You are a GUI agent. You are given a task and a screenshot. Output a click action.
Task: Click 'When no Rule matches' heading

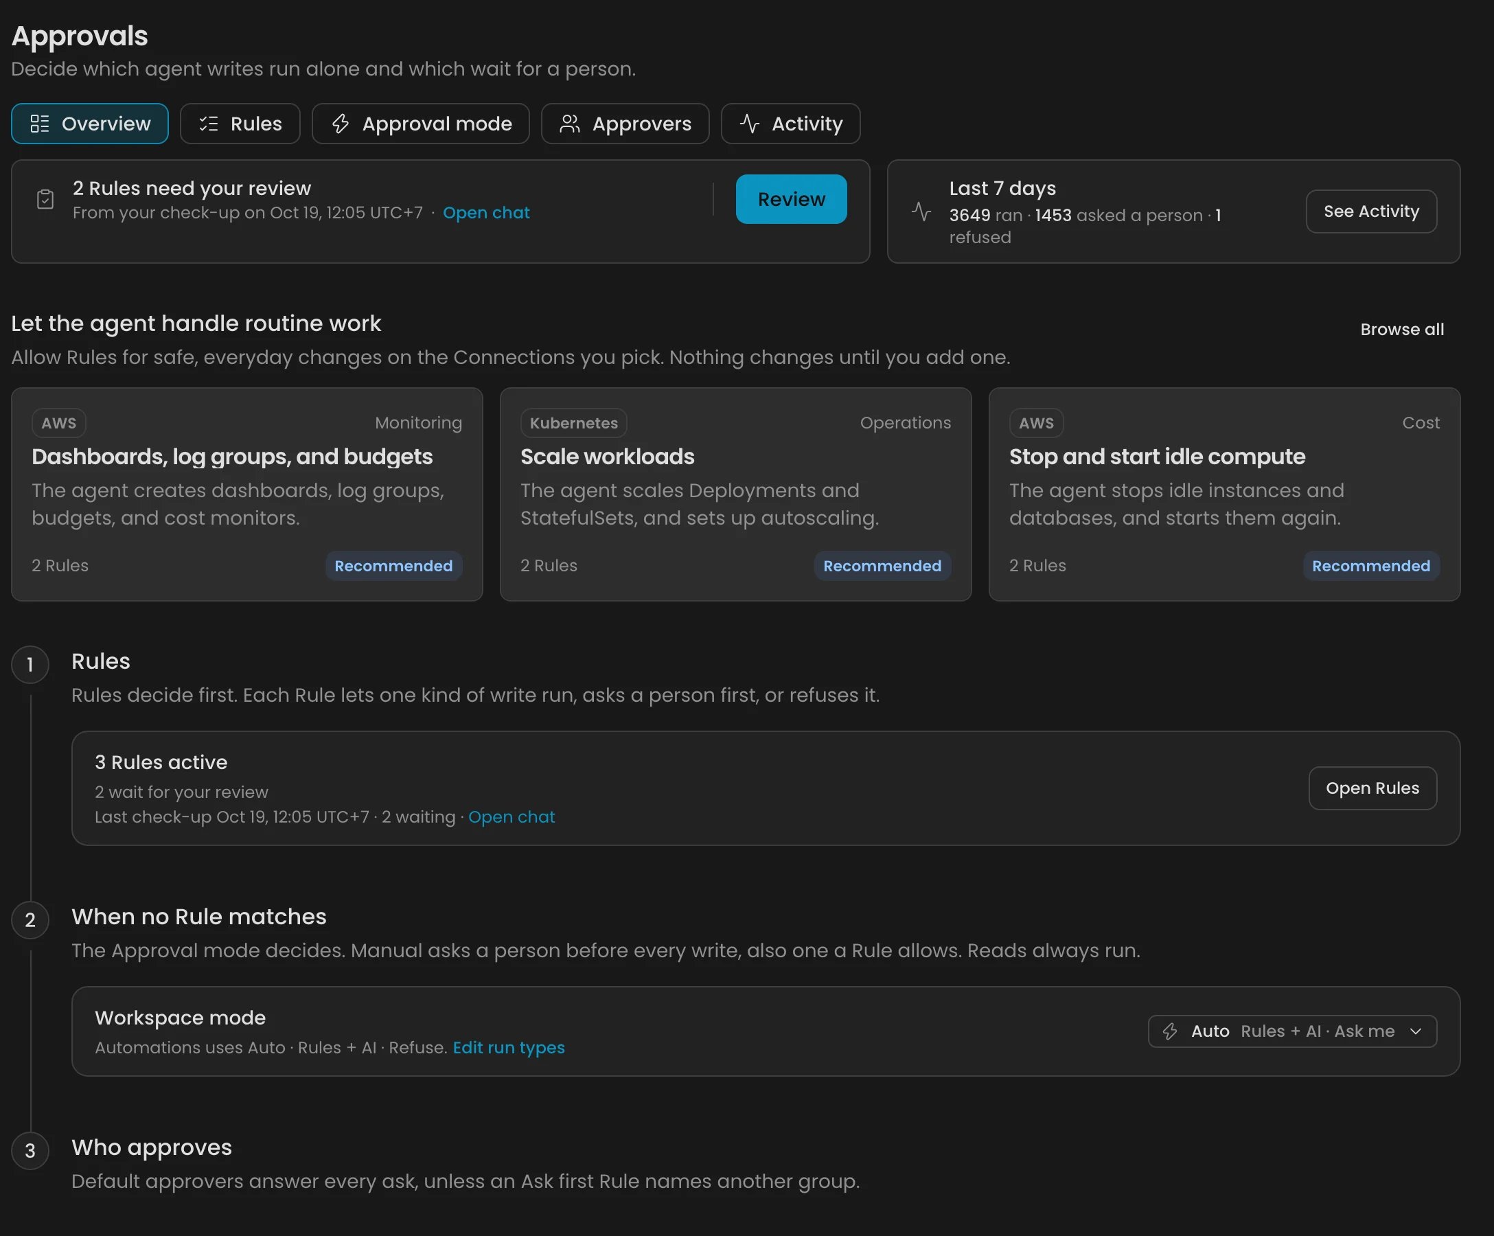pos(199,917)
